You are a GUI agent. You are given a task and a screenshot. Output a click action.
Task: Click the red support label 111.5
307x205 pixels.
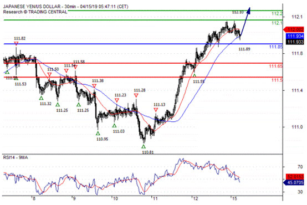pyautogui.click(x=277, y=80)
